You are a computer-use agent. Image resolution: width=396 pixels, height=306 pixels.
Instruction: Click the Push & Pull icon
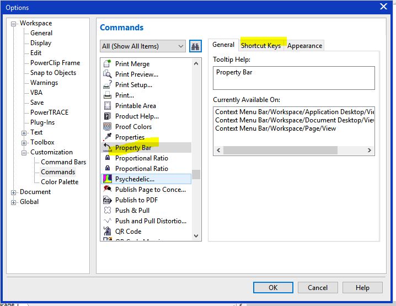point(108,210)
